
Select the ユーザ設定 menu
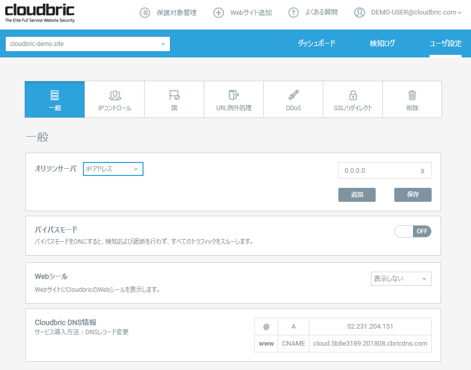click(445, 43)
